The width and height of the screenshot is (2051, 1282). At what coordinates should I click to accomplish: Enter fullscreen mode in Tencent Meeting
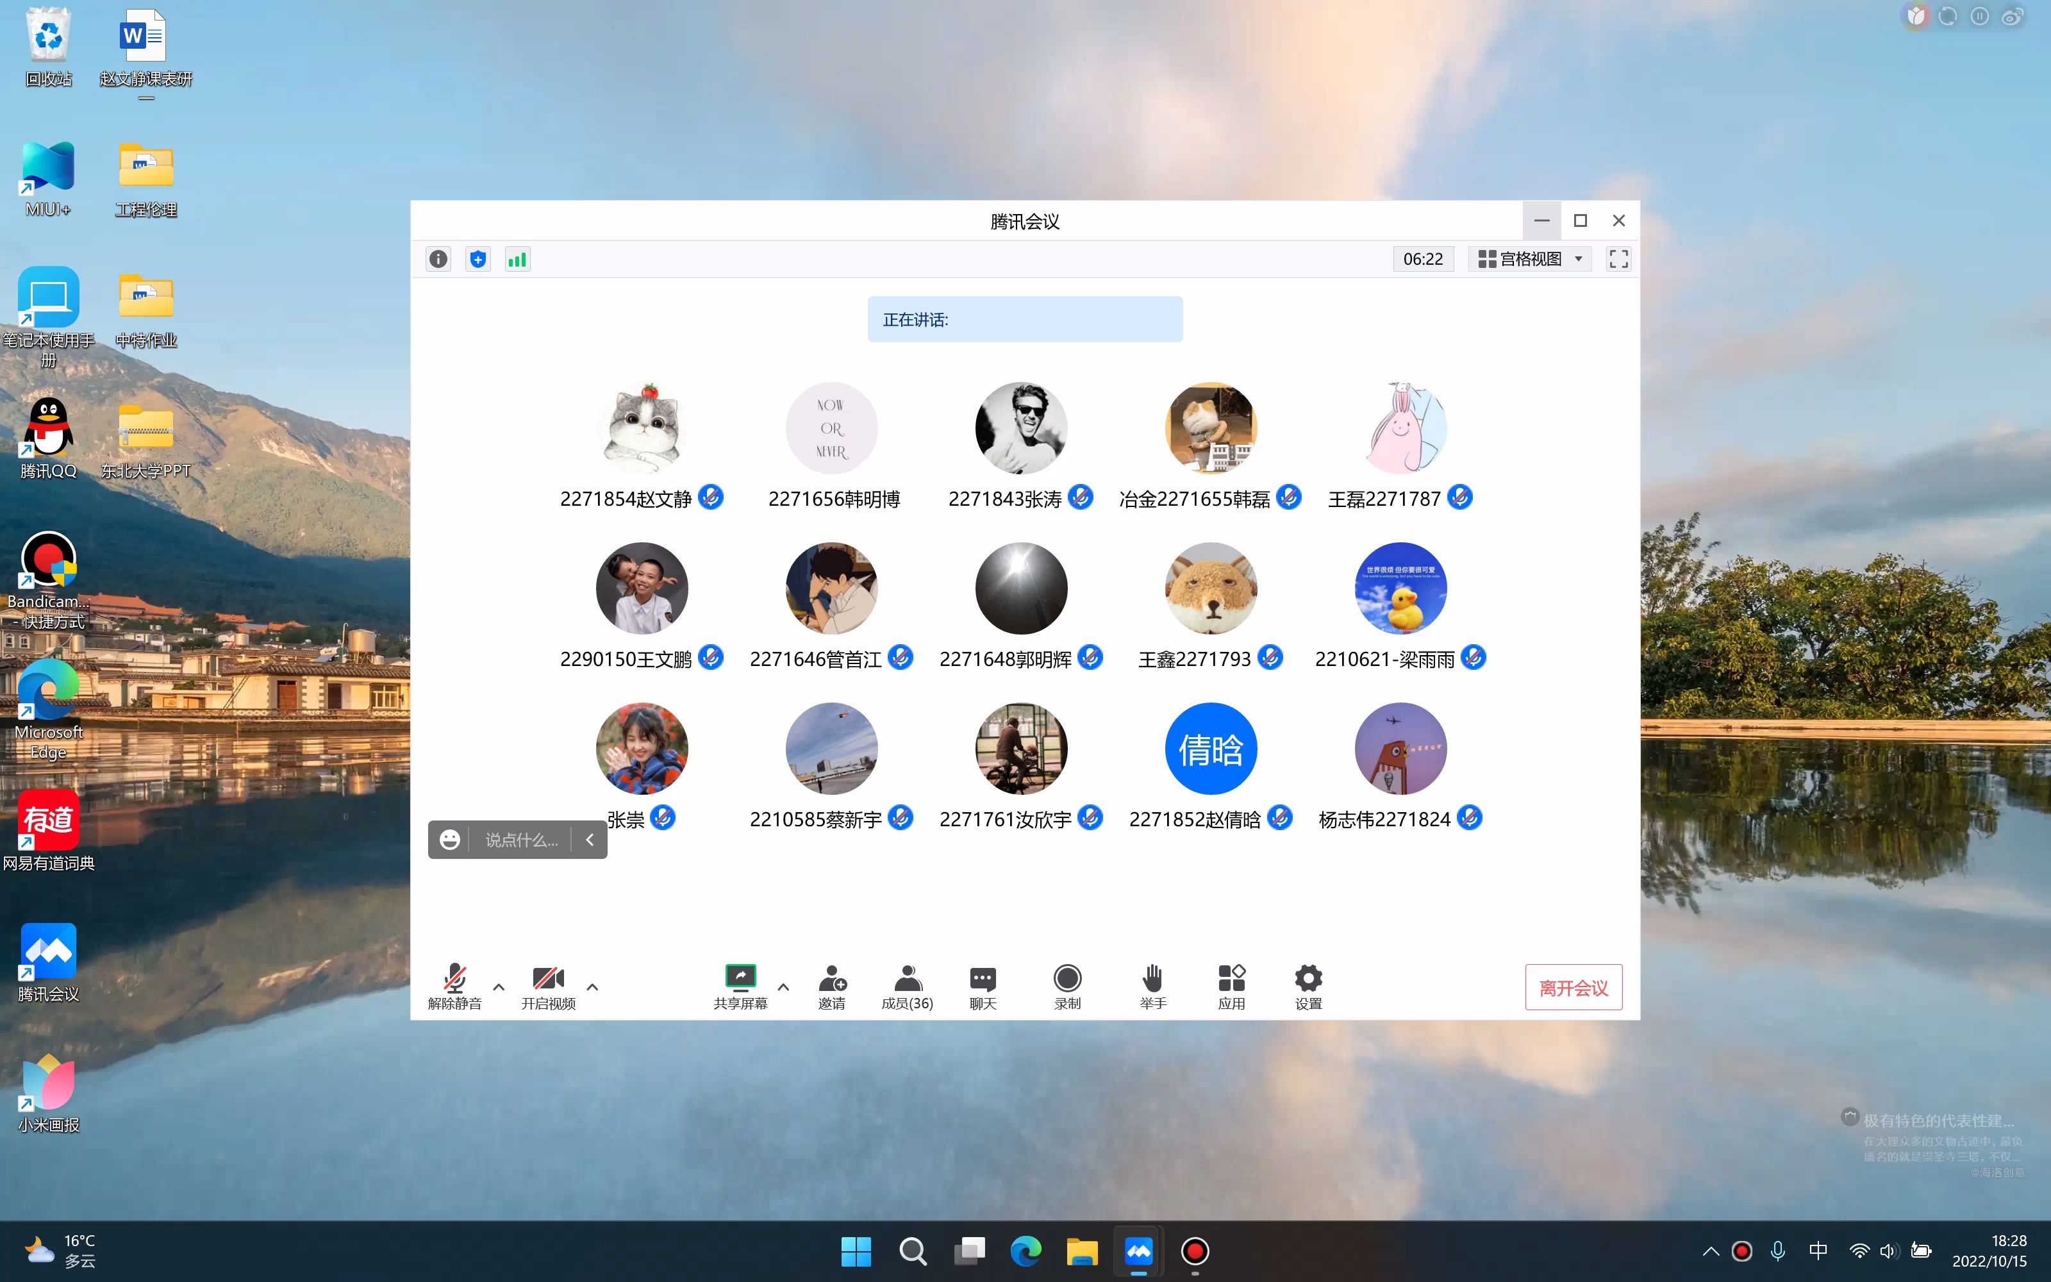1618,260
